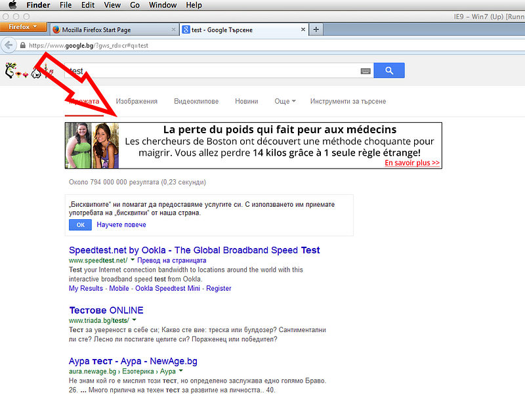Open the Mobile sitelink
The width and height of the screenshot is (525, 401).
[119, 288]
